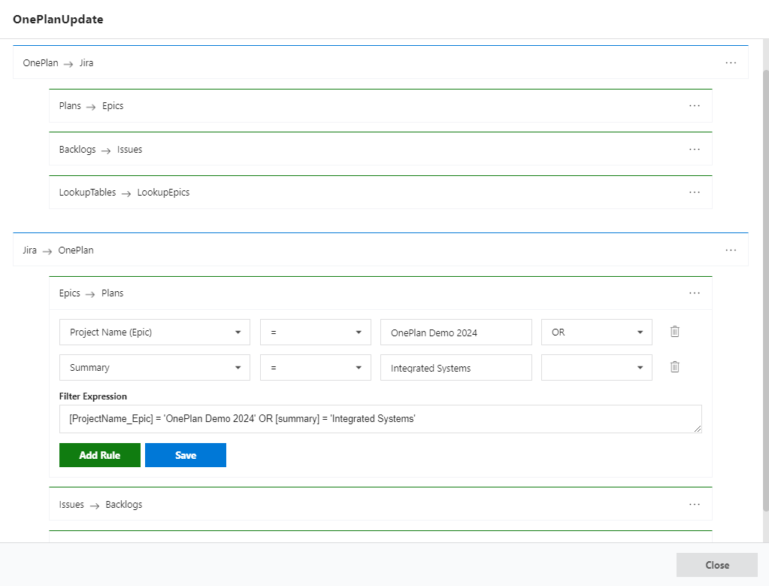The height and width of the screenshot is (586, 769).
Task: Open the equals operator dropdown for first rule
Action: coord(315,332)
